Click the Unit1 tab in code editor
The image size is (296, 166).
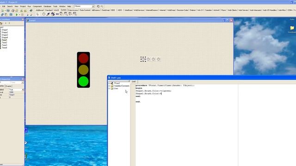(134, 82)
